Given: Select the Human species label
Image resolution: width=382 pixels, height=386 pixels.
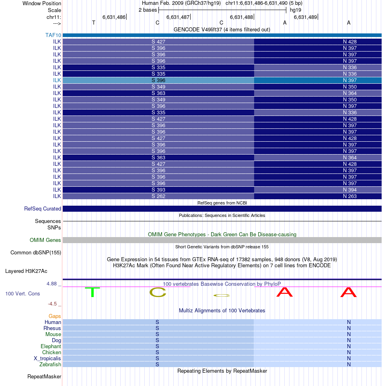Looking at the screenshot, I should pyautogui.click(x=53, y=322).
